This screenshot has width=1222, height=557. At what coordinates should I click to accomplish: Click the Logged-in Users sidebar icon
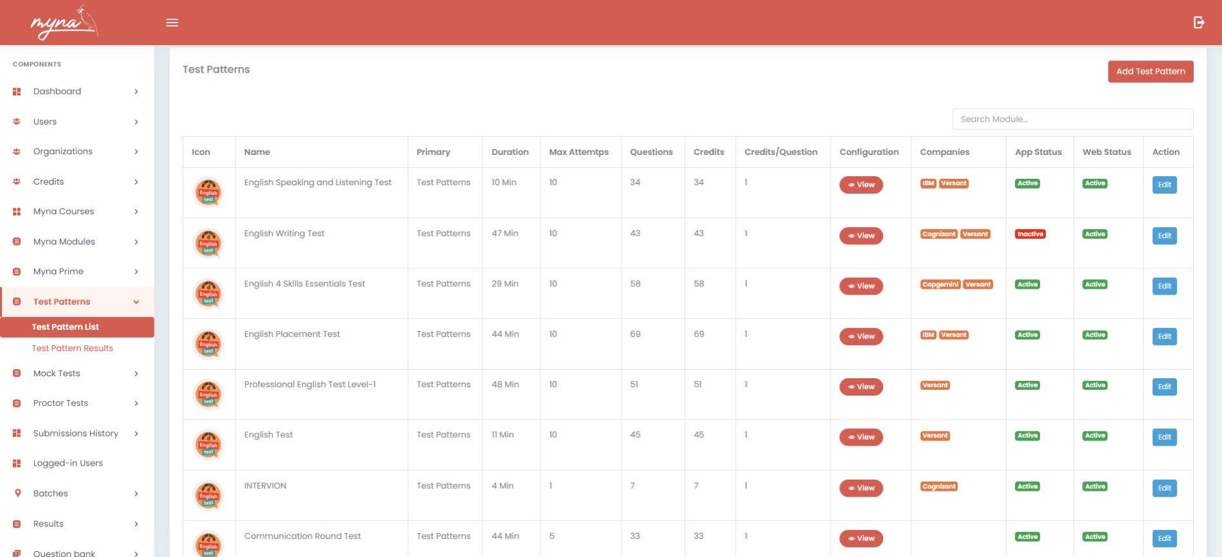click(x=17, y=463)
